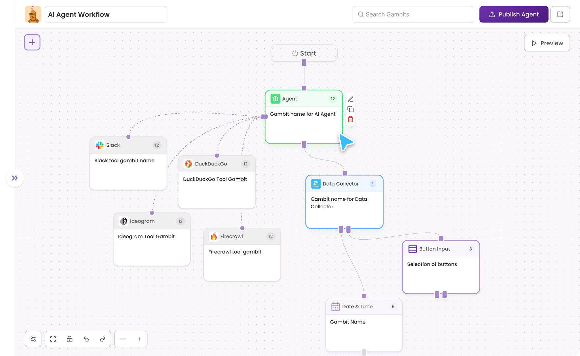Screen dimensions: 580x356
Task: Open the external link icon in the header
Action: click(560, 14)
